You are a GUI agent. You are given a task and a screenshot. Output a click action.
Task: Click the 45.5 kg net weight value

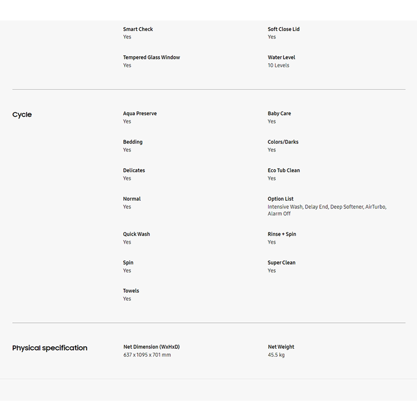[x=276, y=355]
